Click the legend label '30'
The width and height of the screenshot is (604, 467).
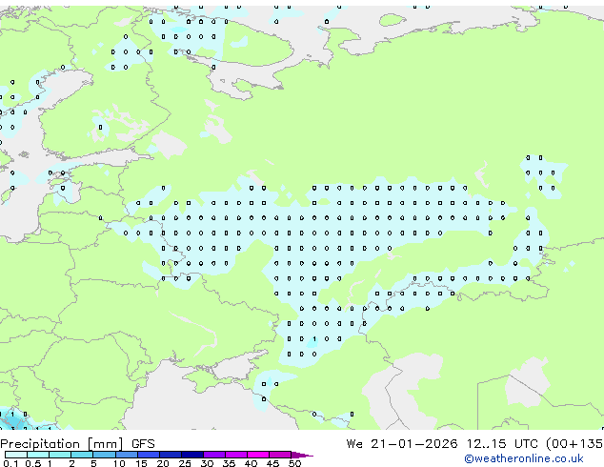207,463
